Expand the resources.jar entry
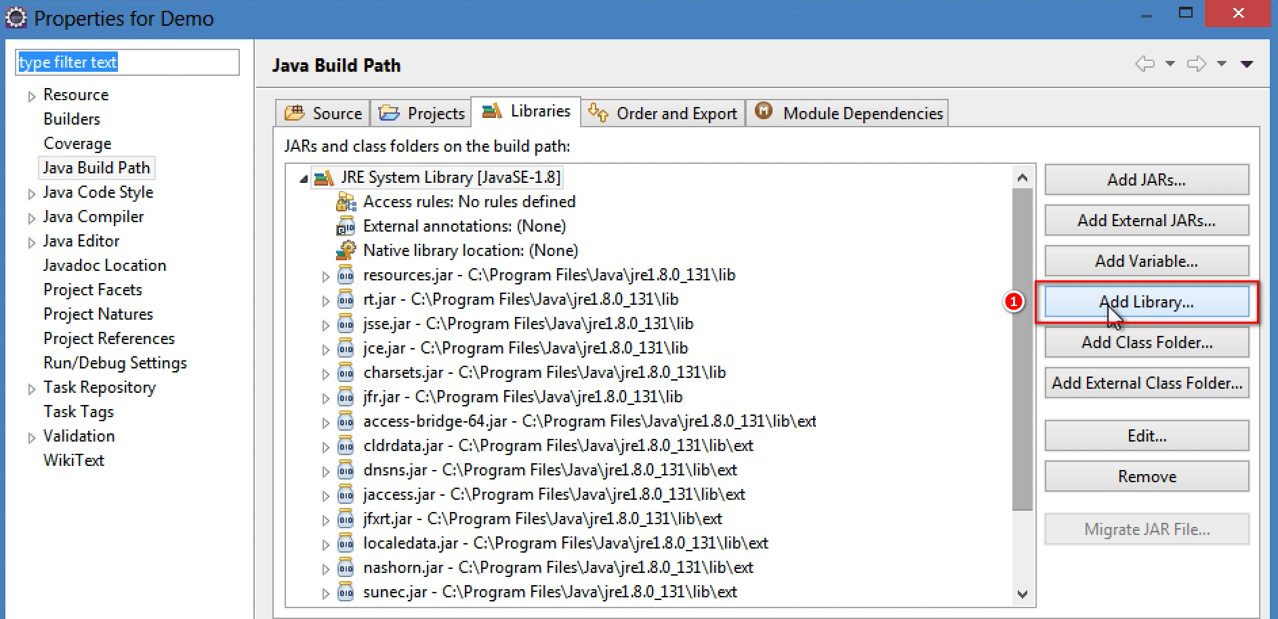 click(326, 276)
